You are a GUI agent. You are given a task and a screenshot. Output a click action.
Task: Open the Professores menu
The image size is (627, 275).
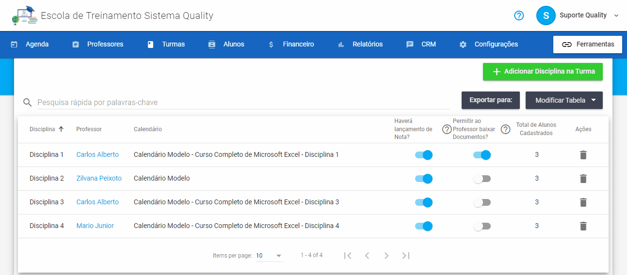pyautogui.click(x=98, y=44)
